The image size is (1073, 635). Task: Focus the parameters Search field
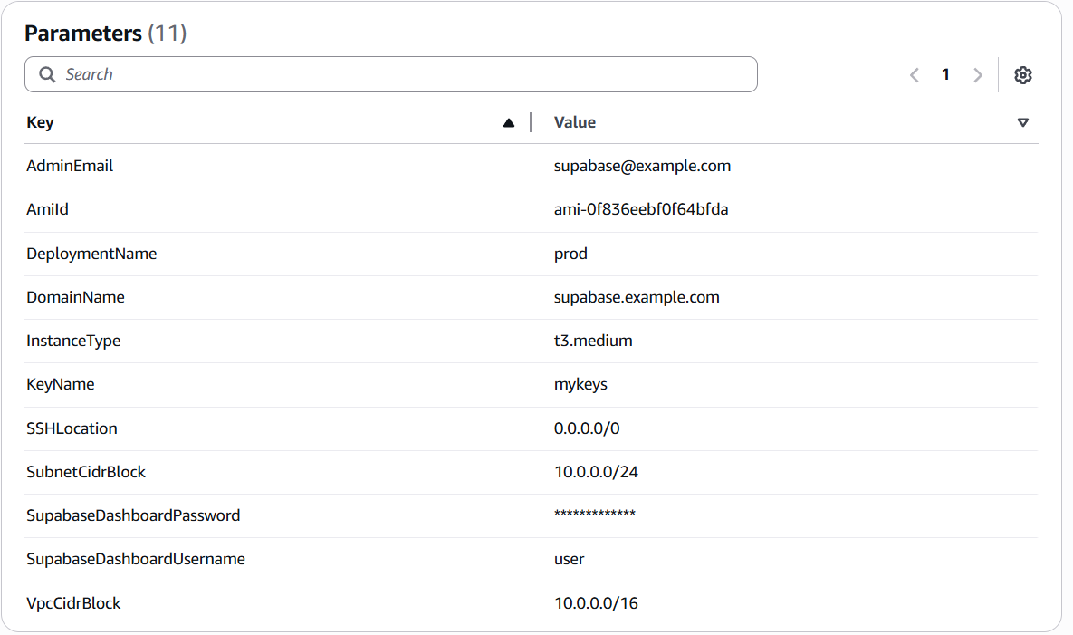pos(391,74)
